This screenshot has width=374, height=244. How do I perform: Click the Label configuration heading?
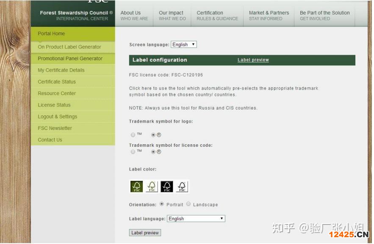coord(160,60)
